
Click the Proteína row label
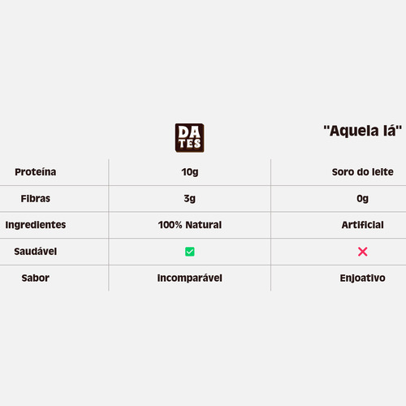tap(36, 172)
